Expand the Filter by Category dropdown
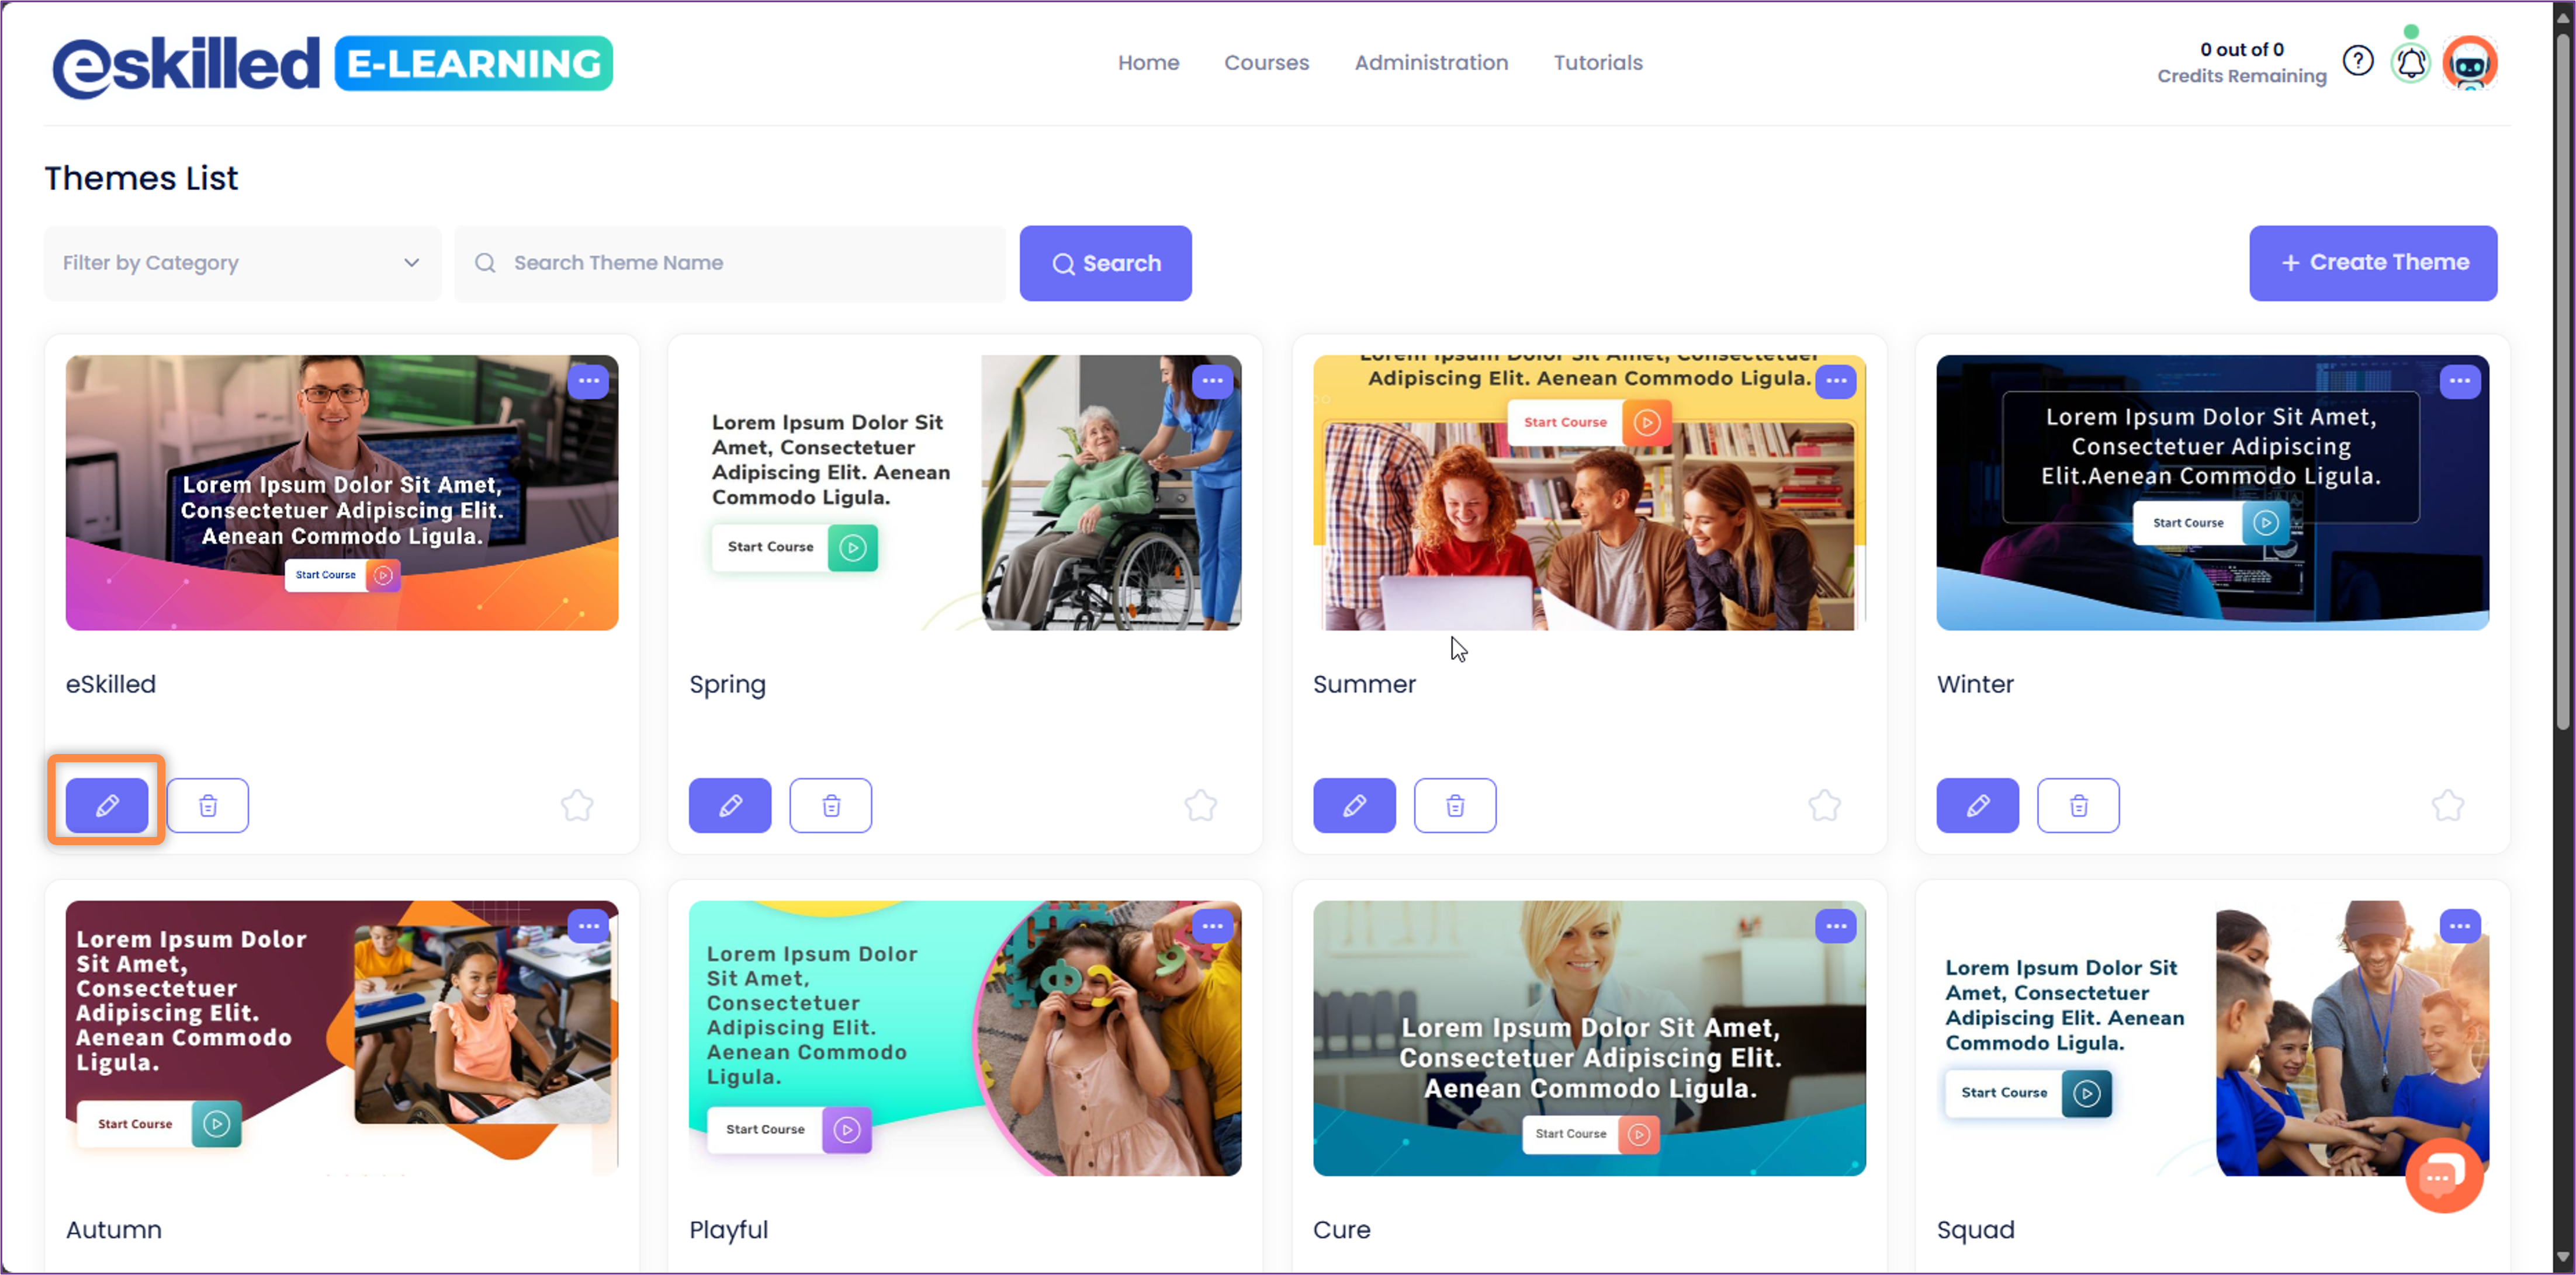The height and width of the screenshot is (1275, 2576). pos(242,263)
